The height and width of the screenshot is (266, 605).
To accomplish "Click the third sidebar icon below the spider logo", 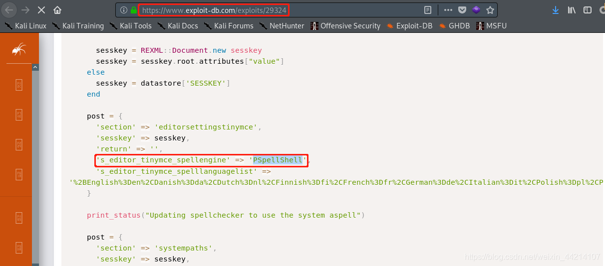I will coord(19,145).
